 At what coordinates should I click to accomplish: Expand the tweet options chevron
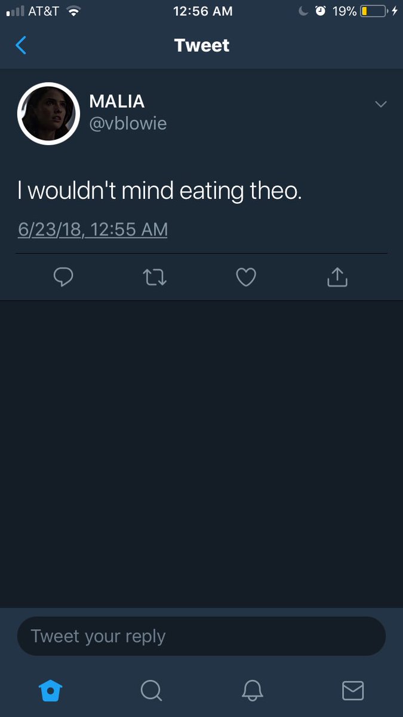click(x=380, y=105)
